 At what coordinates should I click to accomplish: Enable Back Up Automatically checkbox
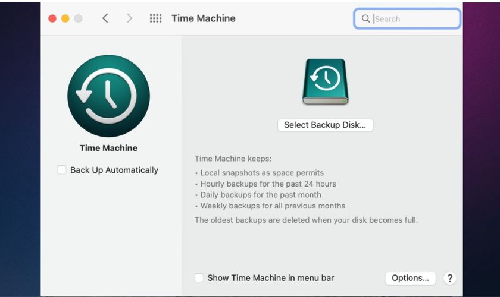(61, 170)
